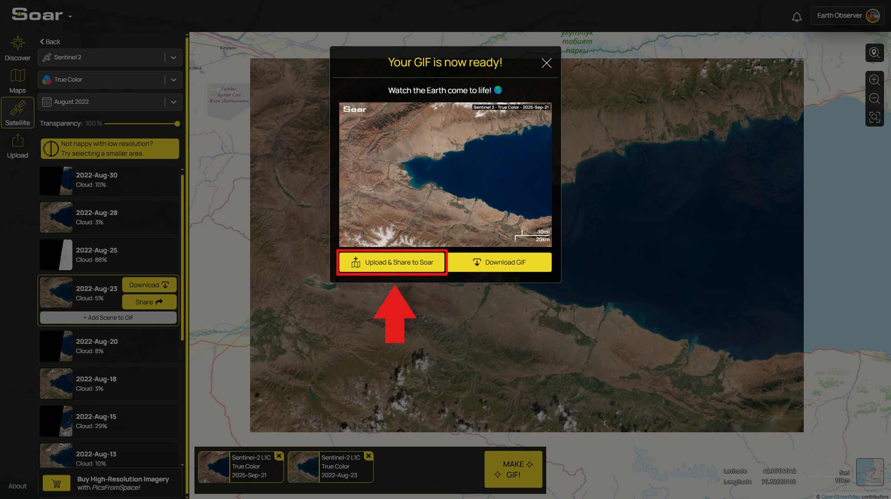Zoom in on the map
Image resolution: width=891 pixels, height=499 pixels.
point(875,80)
